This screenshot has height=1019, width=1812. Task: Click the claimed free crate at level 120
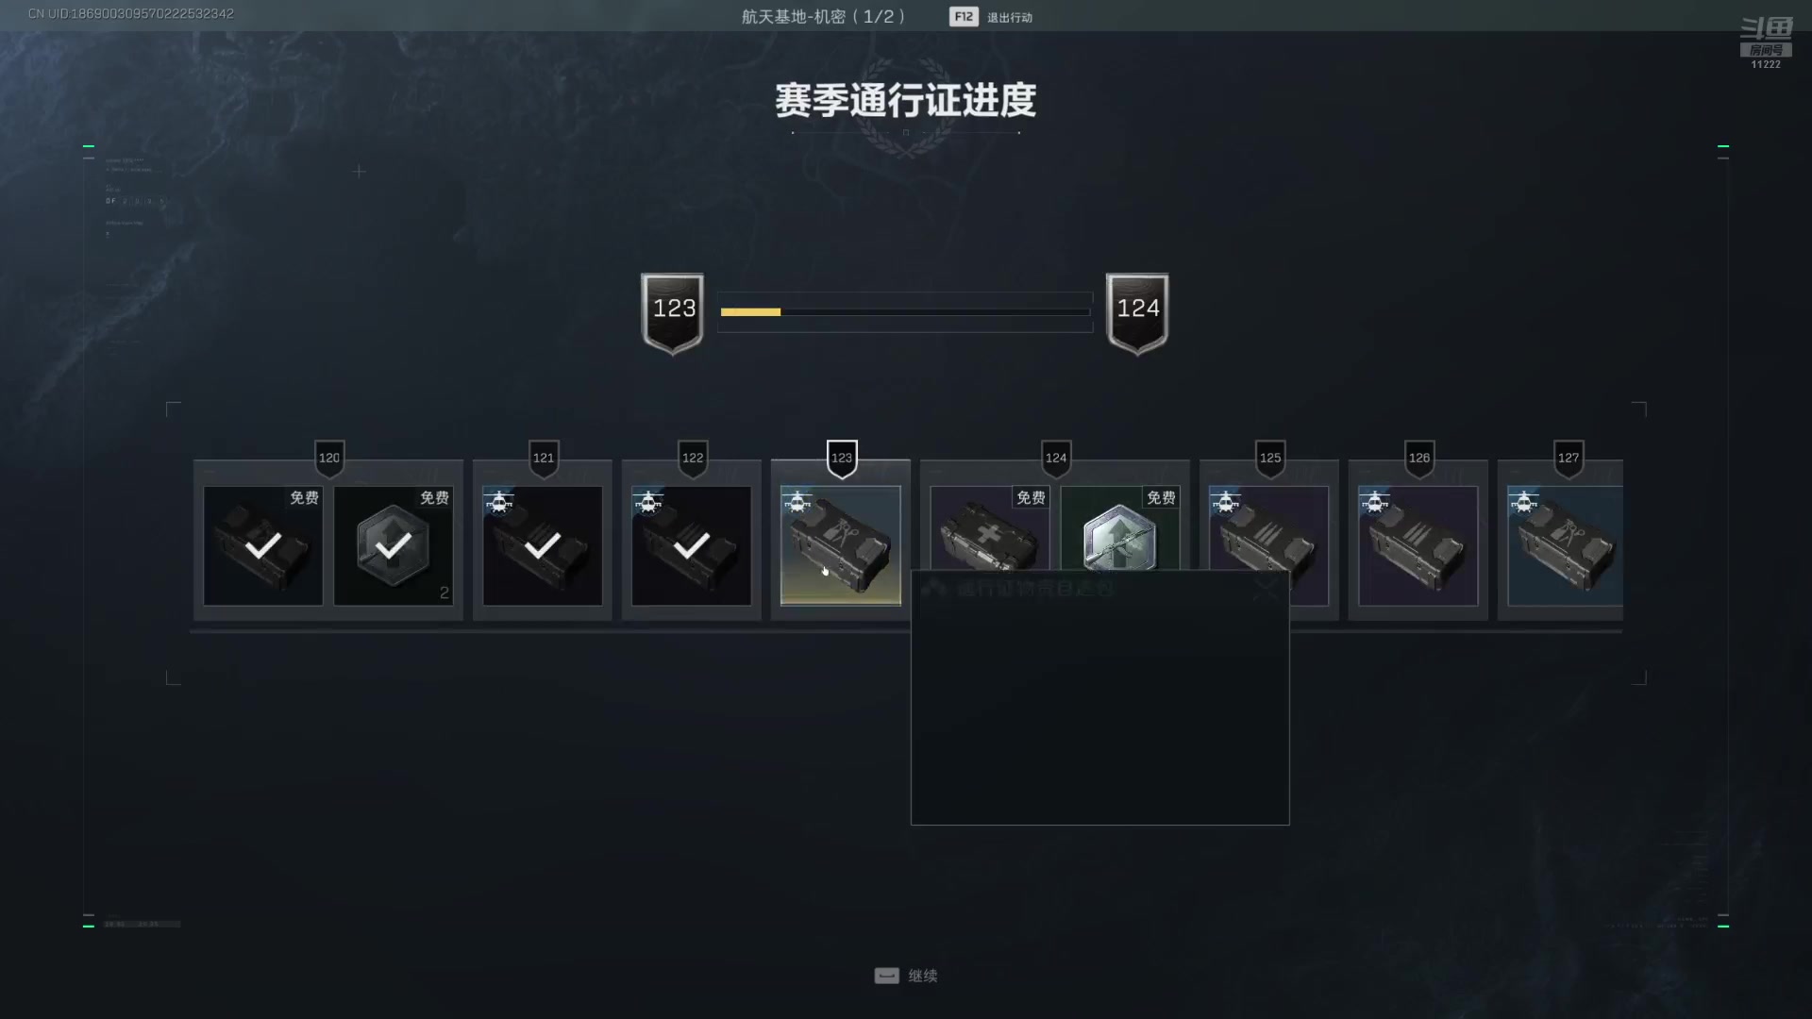click(263, 545)
